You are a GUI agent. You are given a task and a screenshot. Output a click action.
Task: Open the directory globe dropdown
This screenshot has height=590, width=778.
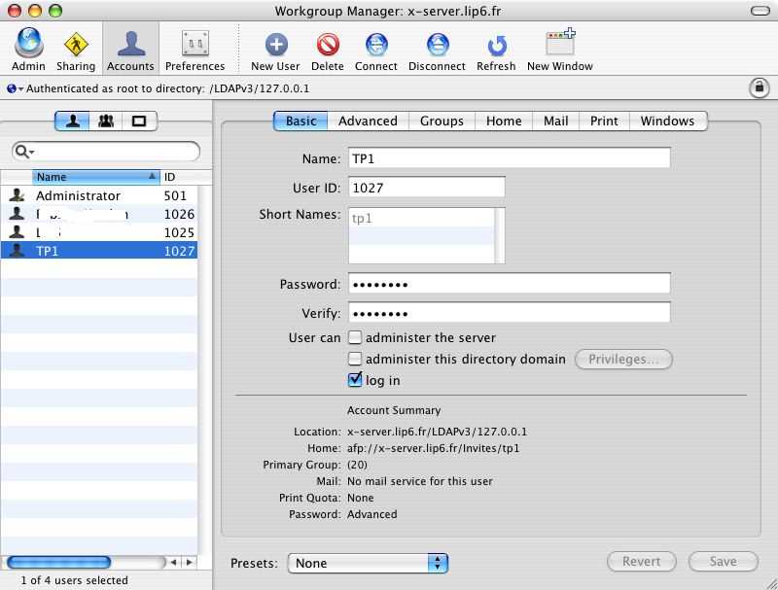click(x=14, y=88)
